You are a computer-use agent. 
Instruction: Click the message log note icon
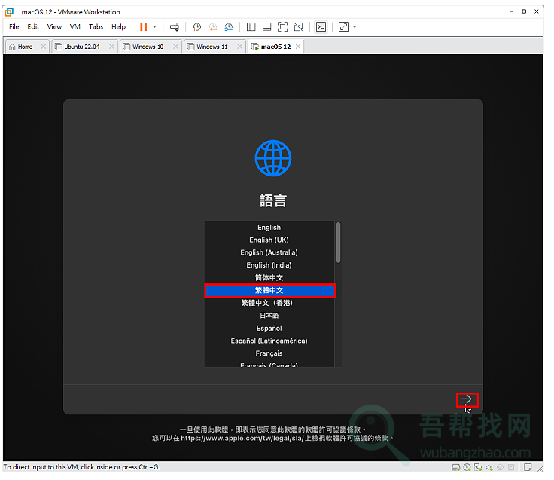[528, 468]
